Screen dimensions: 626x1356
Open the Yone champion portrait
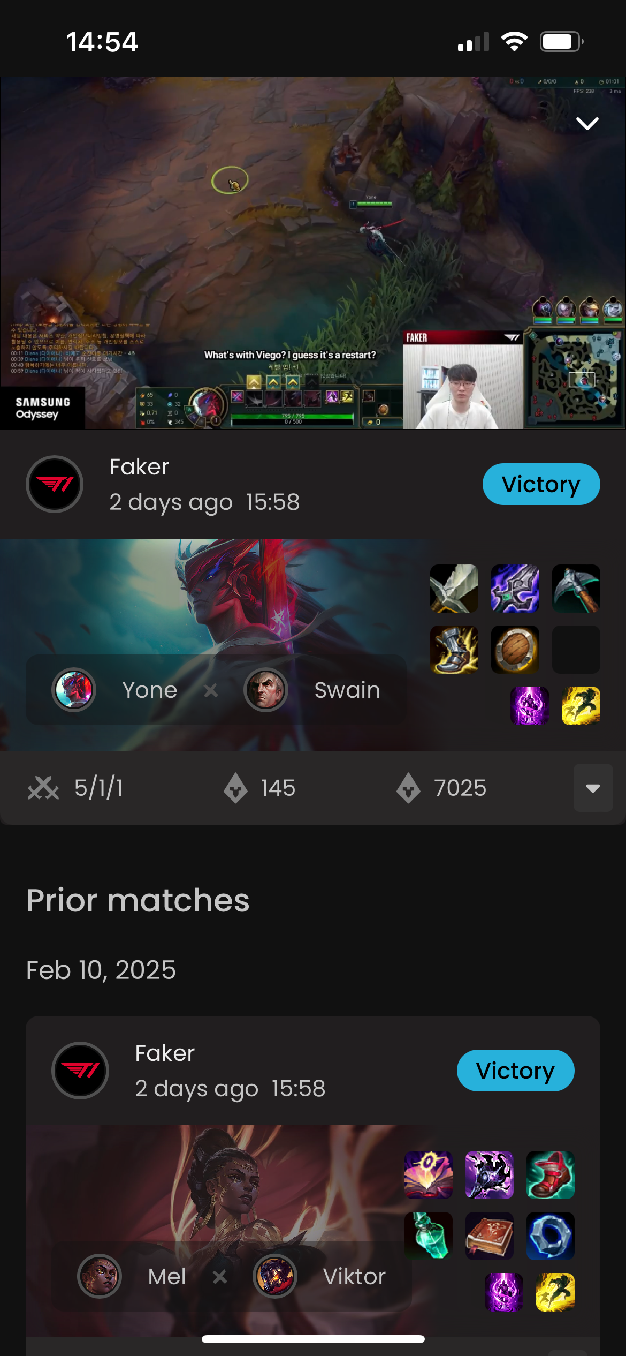(x=74, y=690)
